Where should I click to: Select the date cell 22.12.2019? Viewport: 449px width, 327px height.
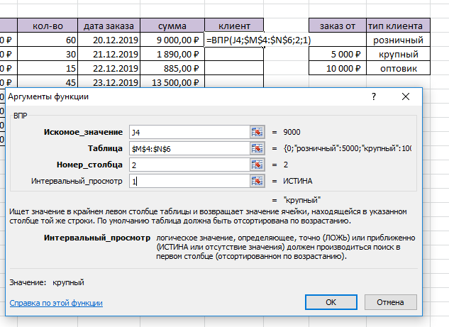pyautogui.click(x=109, y=68)
